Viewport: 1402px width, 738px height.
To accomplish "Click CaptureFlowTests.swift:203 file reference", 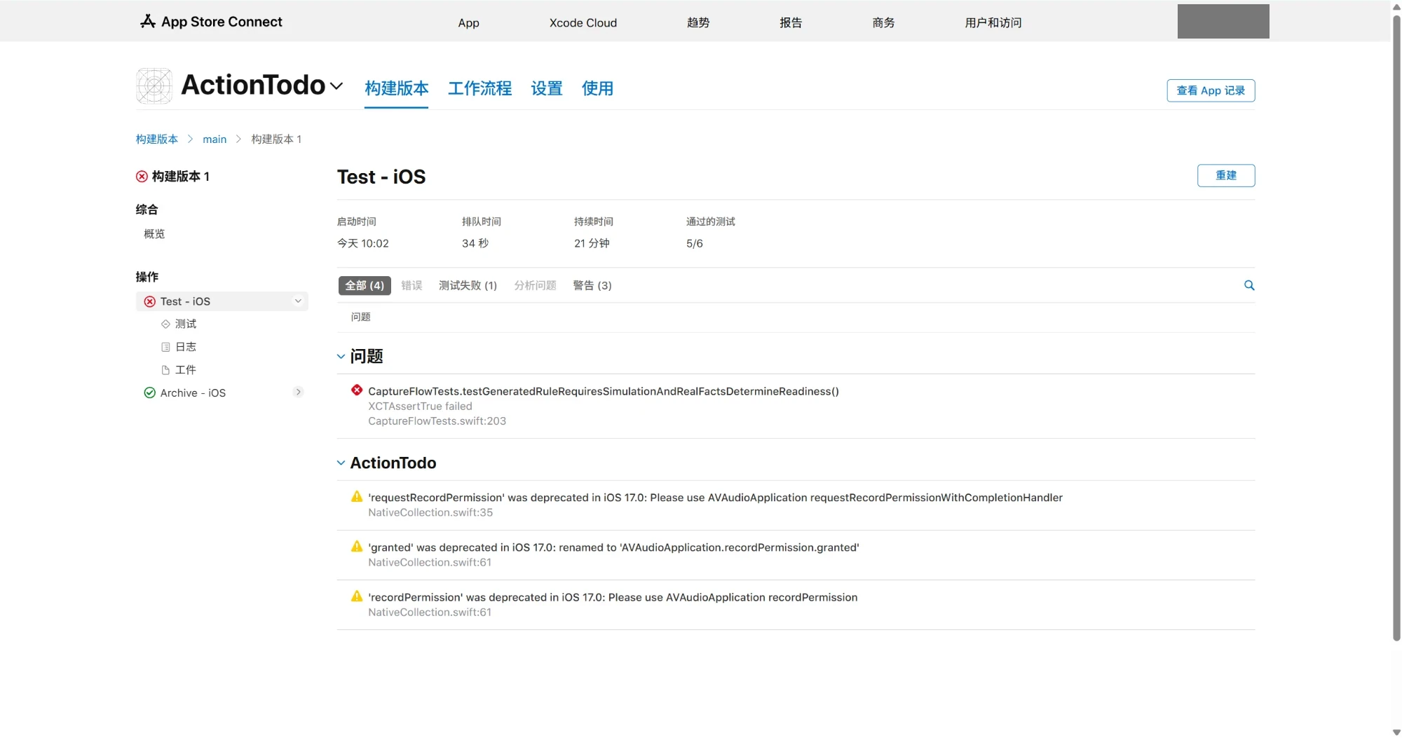I will [x=437, y=421].
